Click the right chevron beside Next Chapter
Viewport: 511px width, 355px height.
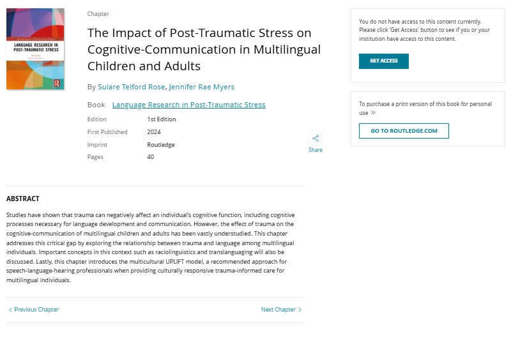click(300, 310)
